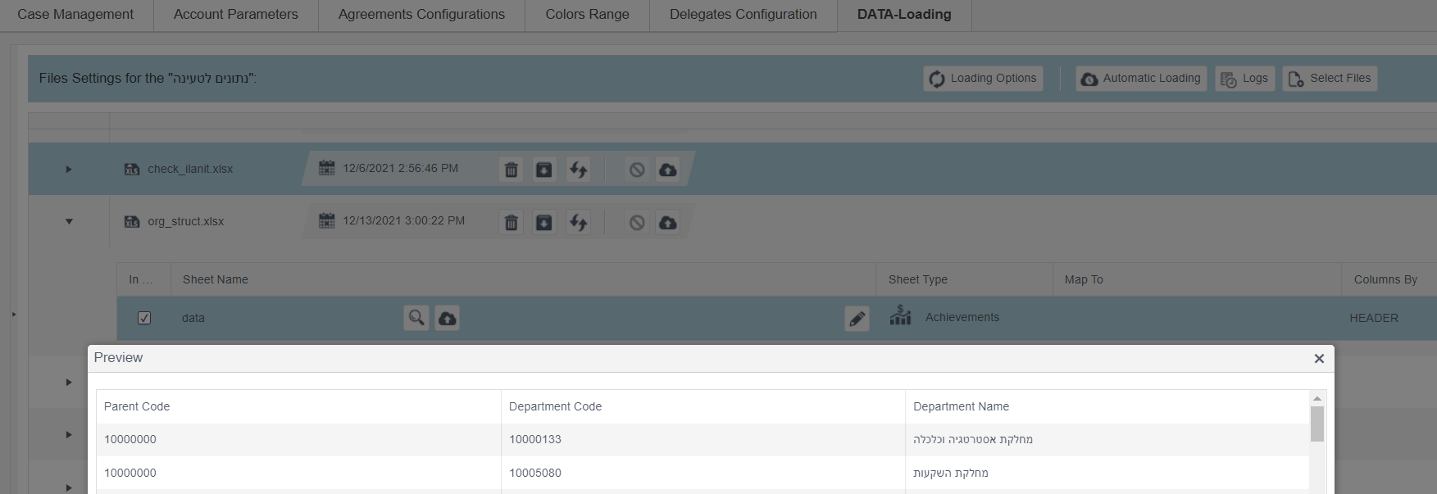The width and height of the screenshot is (1437, 494).
Task: Open Delegates Configuration tab
Action: point(744,15)
